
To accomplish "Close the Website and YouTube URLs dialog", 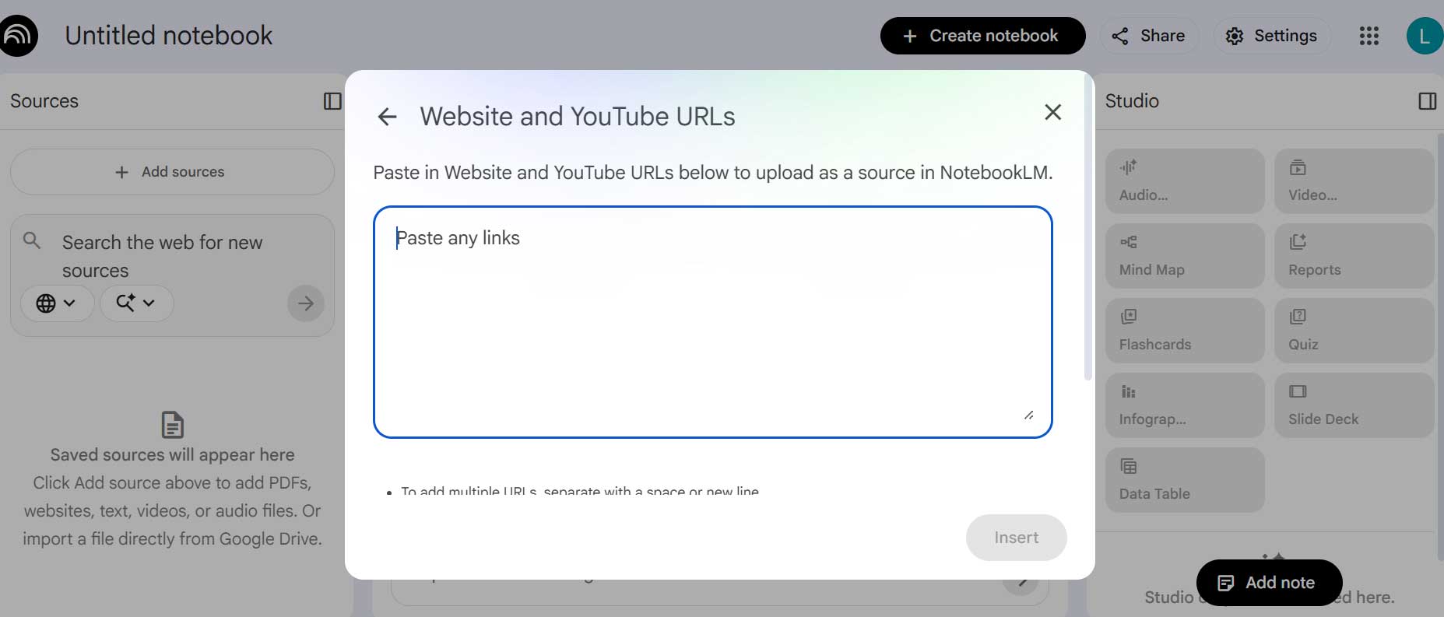I will [x=1052, y=112].
